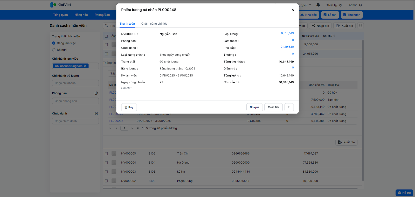Click the employee search magnifier icon
The width and height of the screenshot is (415, 197).
106,26
